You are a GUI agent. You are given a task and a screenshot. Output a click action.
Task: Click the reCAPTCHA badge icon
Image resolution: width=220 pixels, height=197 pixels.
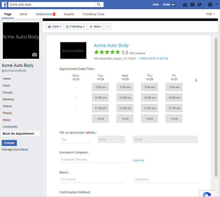tap(207, 194)
